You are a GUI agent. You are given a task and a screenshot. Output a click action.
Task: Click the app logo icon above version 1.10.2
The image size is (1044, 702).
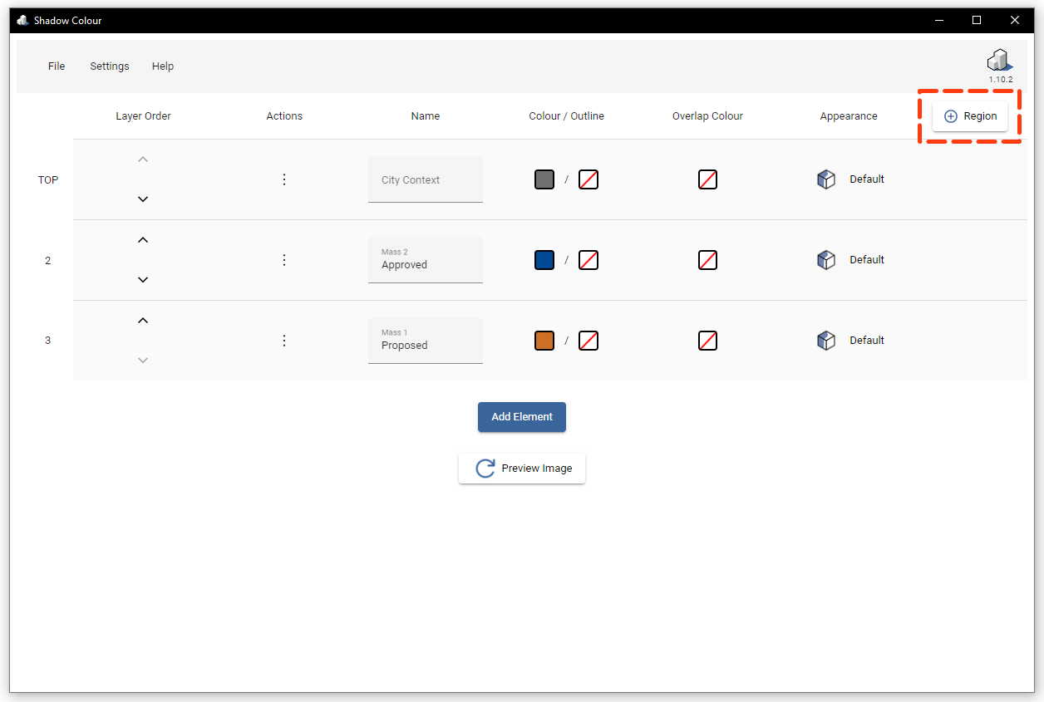click(998, 60)
